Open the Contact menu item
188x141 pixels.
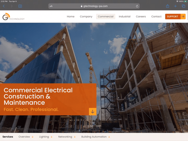coord(156,16)
